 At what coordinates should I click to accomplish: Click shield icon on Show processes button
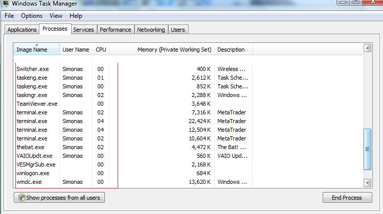tap(22, 198)
